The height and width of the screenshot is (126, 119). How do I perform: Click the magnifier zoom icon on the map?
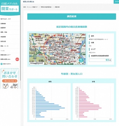81,60
